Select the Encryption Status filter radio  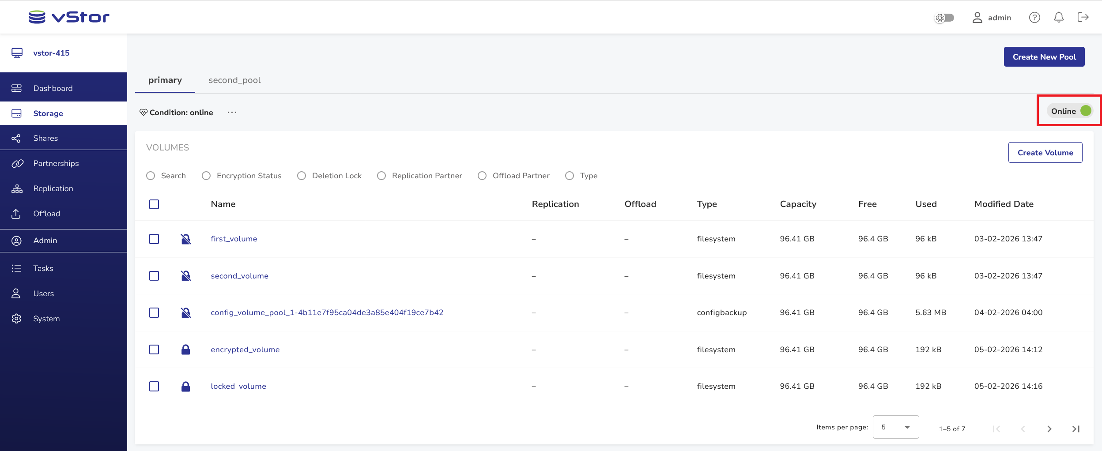pyautogui.click(x=206, y=176)
